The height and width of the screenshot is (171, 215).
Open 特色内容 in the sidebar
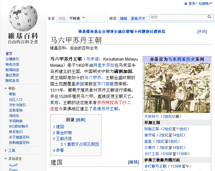point(12,65)
